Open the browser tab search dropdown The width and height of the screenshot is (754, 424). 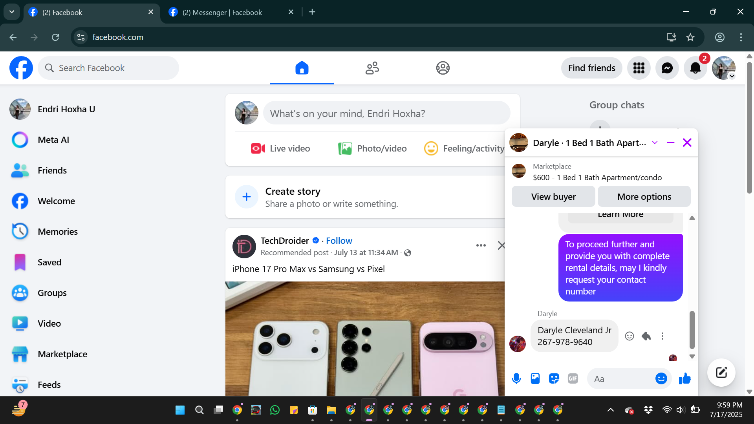click(x=12, y=12)
